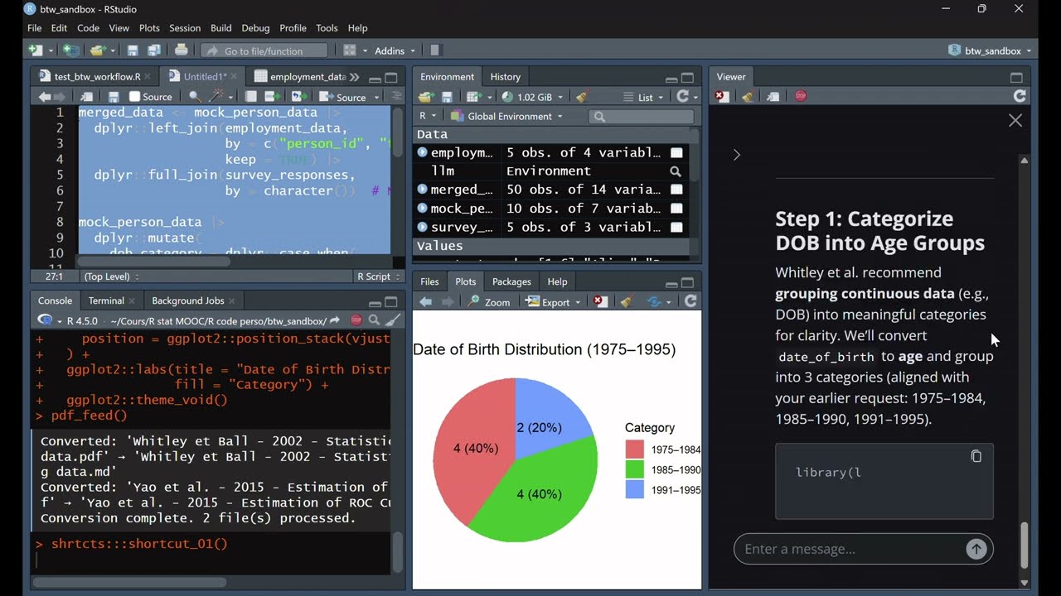
Task: Send the chat message arrow button
Action: (x=976, y=549)
